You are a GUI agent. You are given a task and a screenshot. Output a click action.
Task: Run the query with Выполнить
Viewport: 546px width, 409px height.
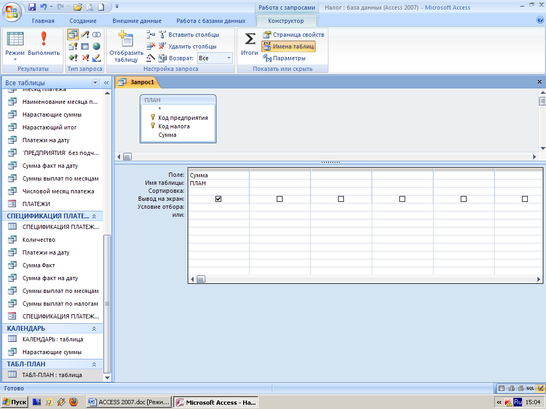click(44, 44)
